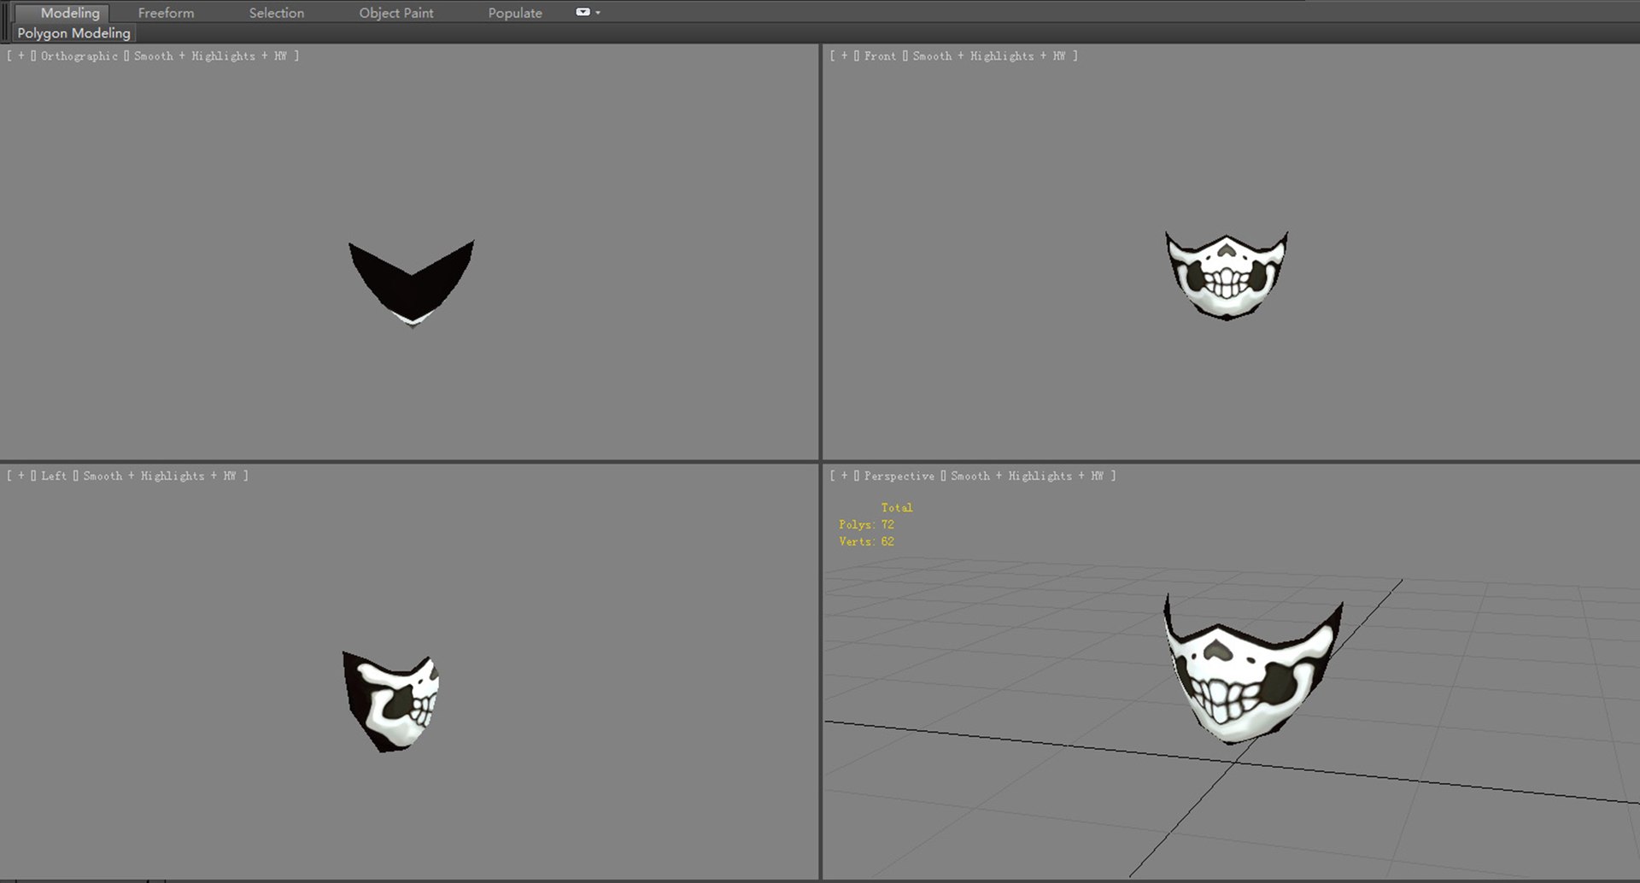Select the skull mask in the Left viewport
1640x883 pixels.
pyautogui.click(x=391, y=702)
